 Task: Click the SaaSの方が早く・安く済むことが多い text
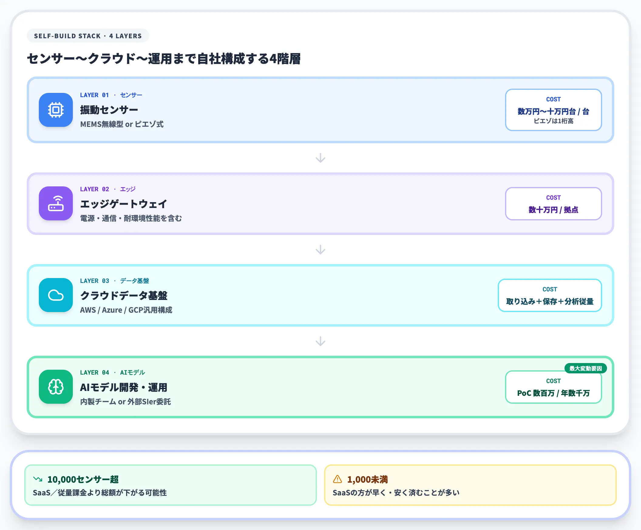coord(396,492)
